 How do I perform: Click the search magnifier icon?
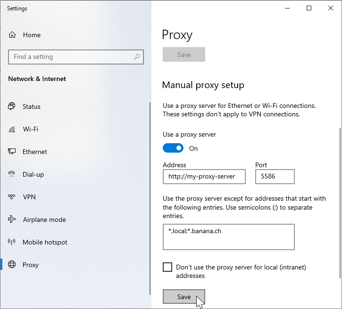(137, 57)
